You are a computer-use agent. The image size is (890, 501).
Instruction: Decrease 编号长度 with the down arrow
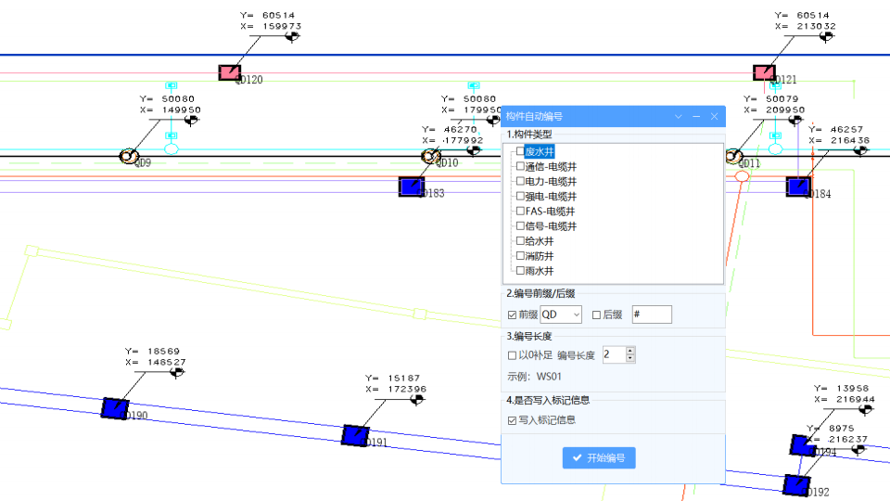(x=630, y=358)
